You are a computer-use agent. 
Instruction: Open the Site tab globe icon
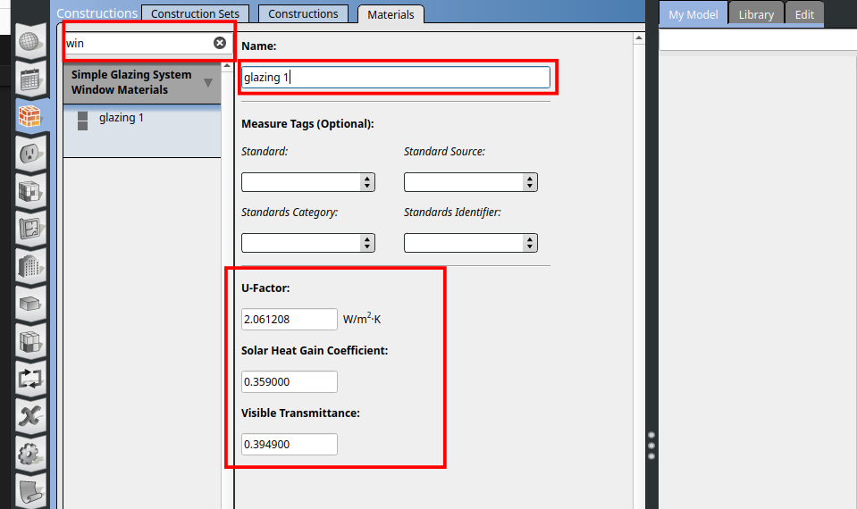tap(30, 42)
